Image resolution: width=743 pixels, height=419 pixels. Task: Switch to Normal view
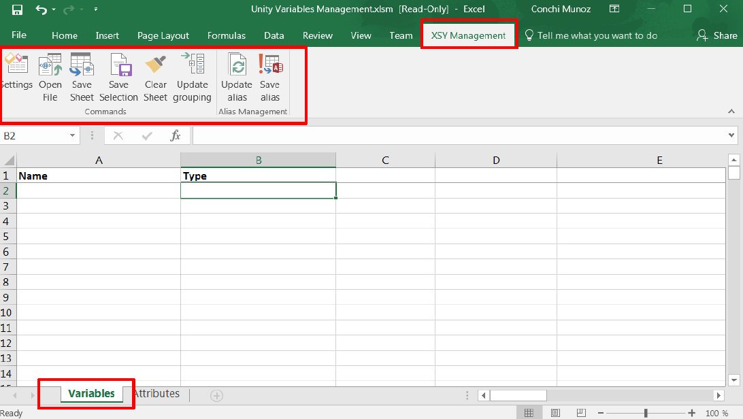pos(529,413)
